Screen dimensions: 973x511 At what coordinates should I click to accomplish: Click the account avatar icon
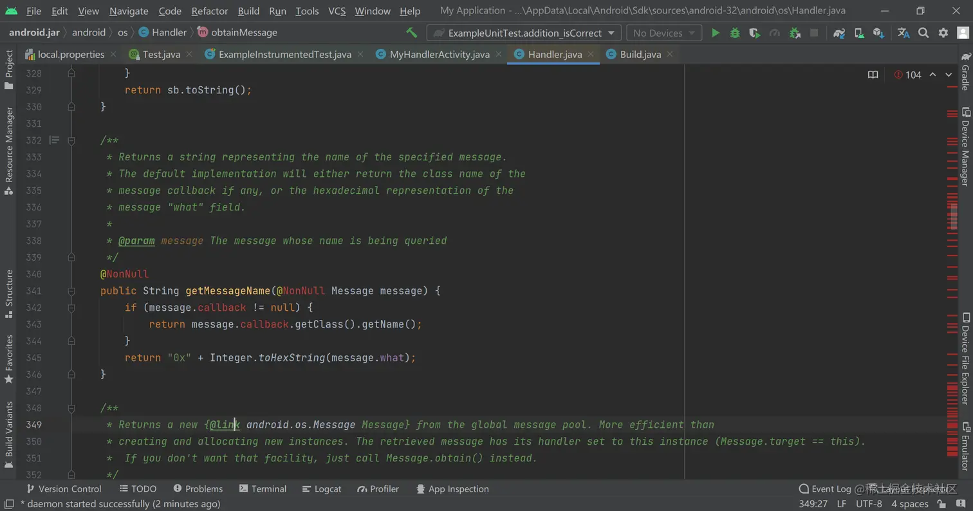click(x=963, y=33)
